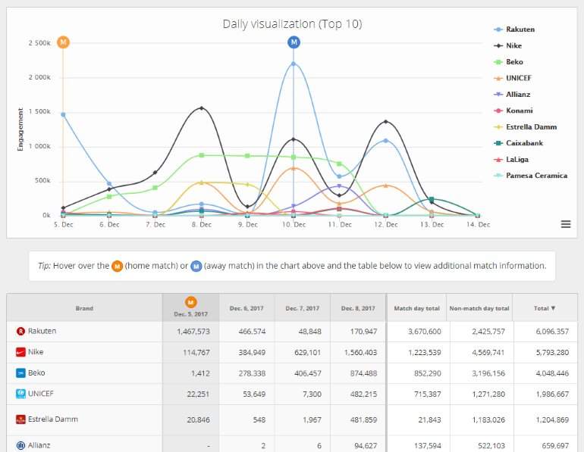Viewport: 584px width, 452px height.
Task: Click UNICEF's match day total 715,387
Action: click(x=428, y=394)
